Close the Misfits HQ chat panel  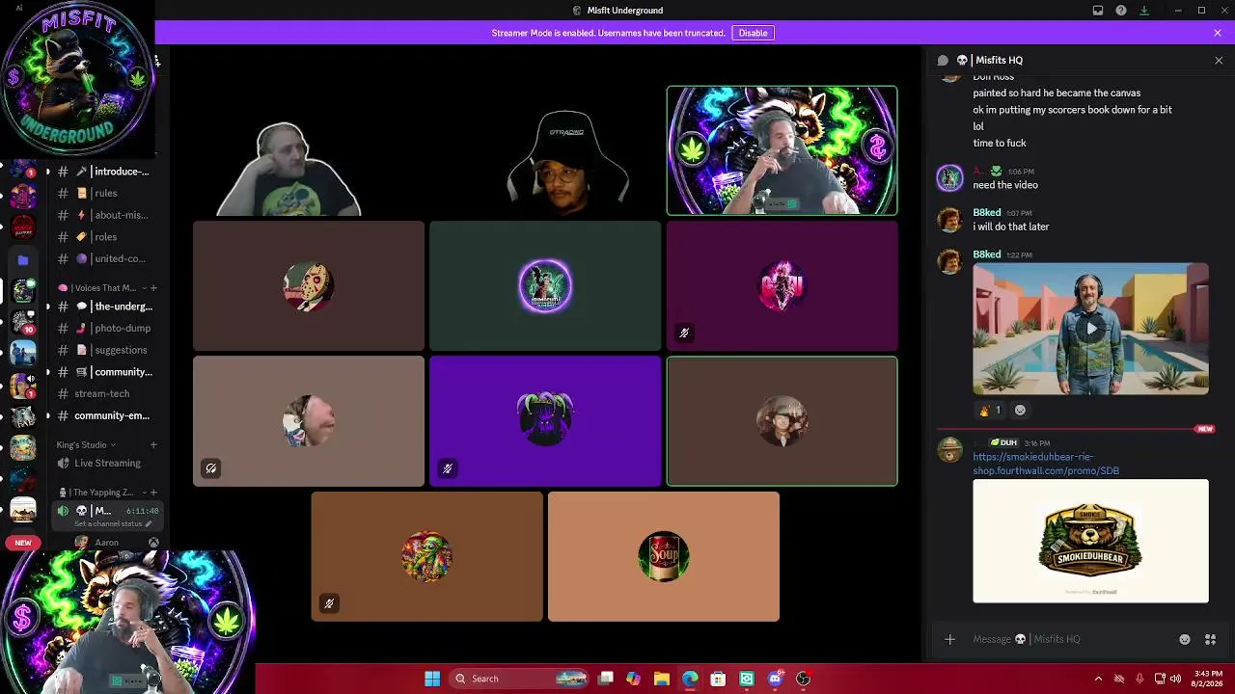pyautogui.click(x=1219, y=60)
